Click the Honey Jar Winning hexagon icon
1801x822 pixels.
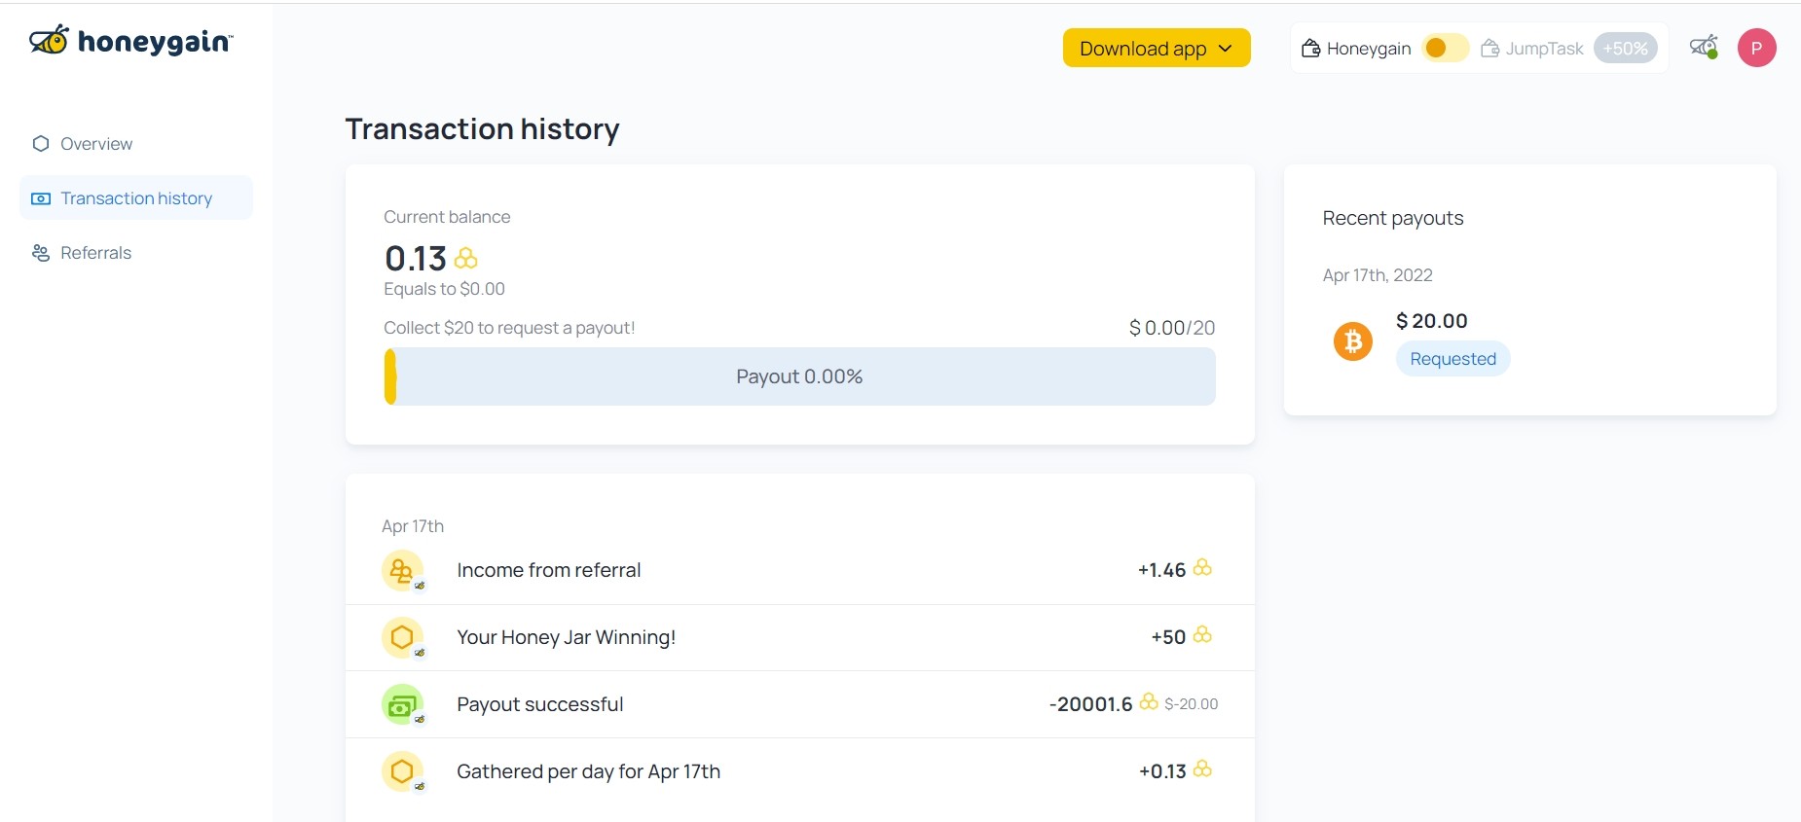[x=402, y=638]
